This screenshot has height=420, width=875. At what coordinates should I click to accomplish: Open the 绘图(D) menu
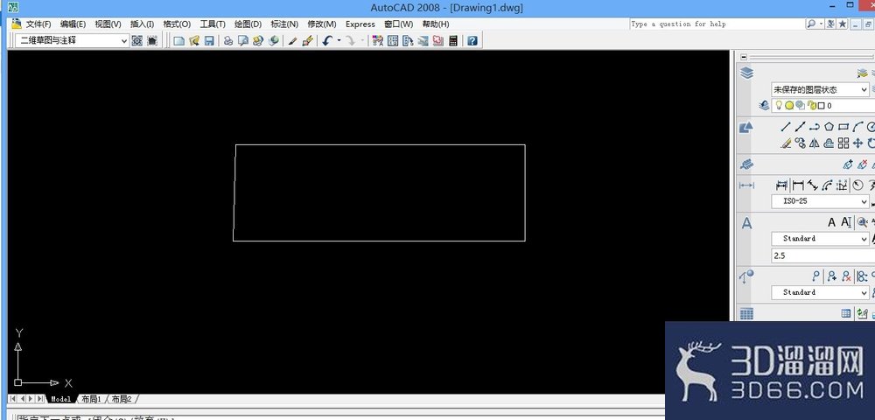tap(248, 24)
